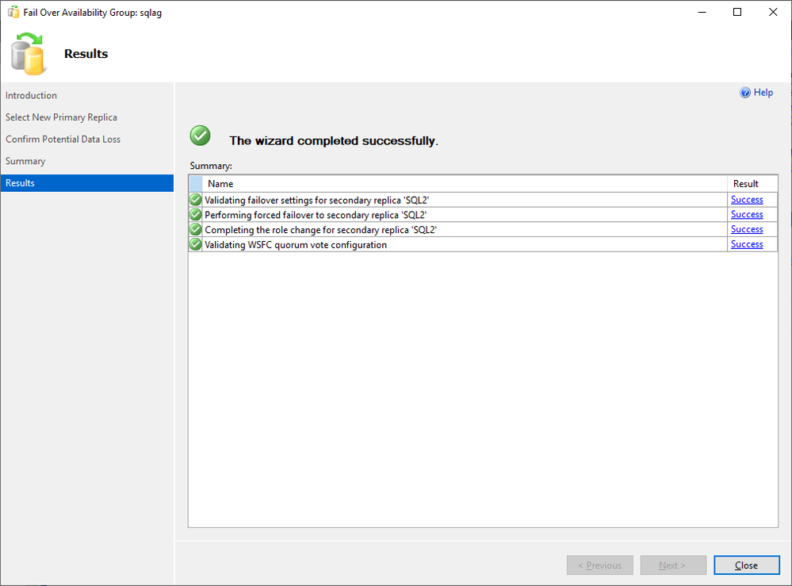Viewport: 792px width, 586px height.
Task: Open Confirm Potential Data Loss page
Action: click(x=63, y=140)
